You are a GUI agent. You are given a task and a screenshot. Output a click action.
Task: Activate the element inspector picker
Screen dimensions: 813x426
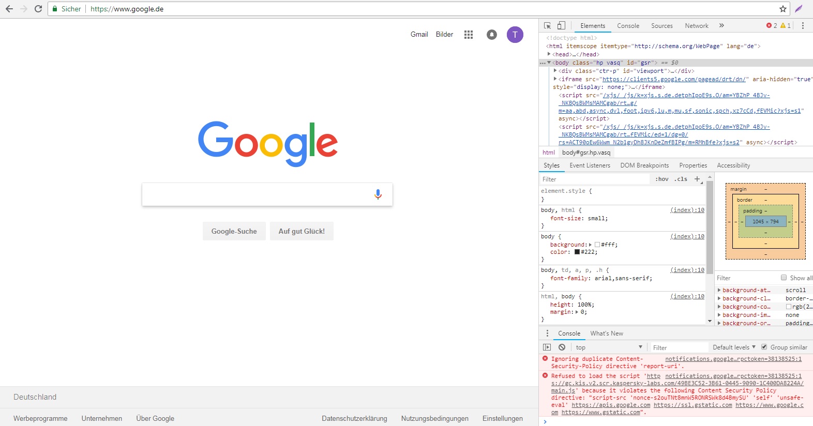tap(548, 25)
